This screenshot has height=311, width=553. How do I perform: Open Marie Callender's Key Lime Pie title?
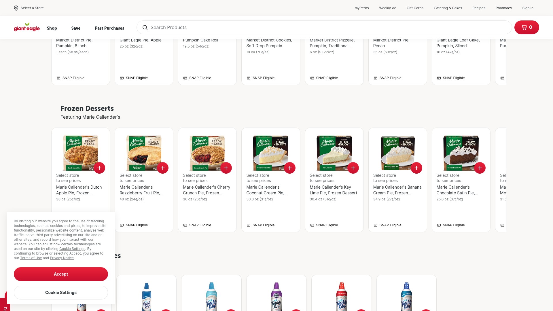333,190
